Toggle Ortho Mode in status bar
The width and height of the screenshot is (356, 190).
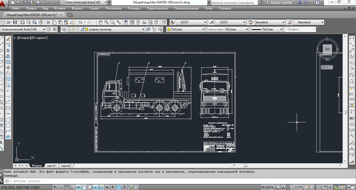pyautogui.click(x=72, y=187)
